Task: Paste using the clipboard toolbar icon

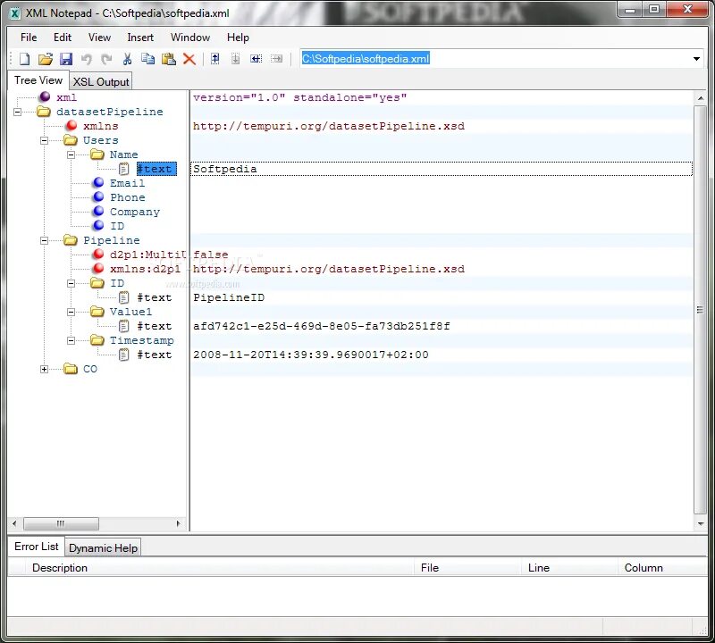Action: [x=169, y=59]
